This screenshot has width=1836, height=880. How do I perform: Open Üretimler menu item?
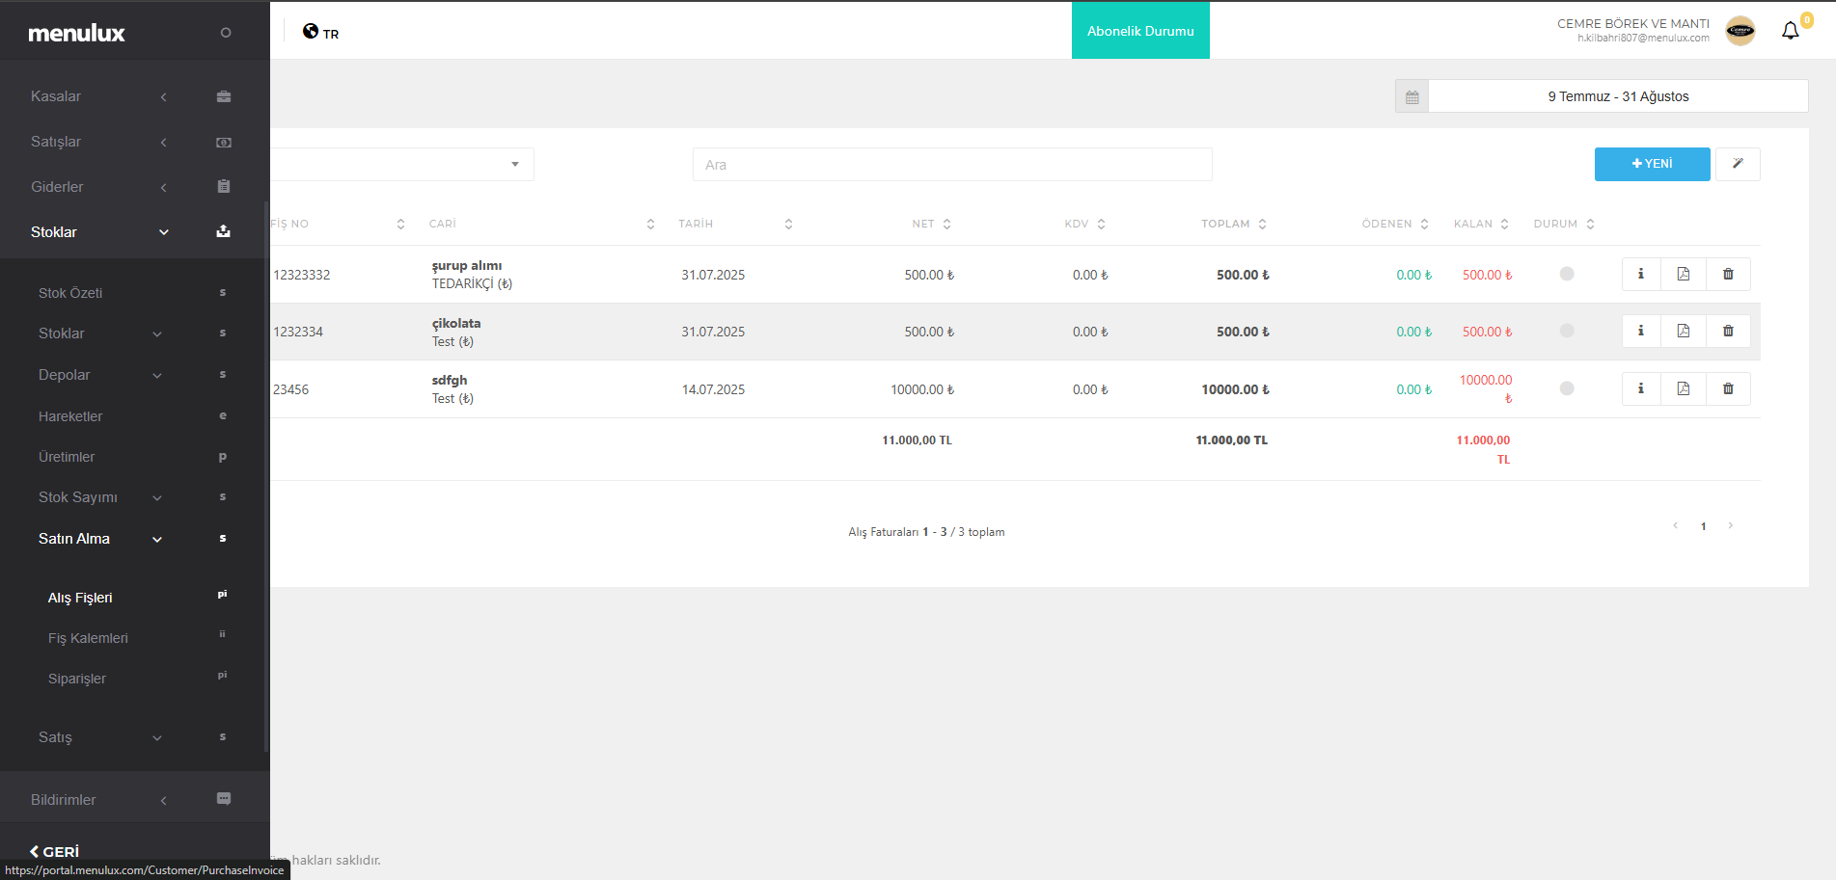[67, 457]
